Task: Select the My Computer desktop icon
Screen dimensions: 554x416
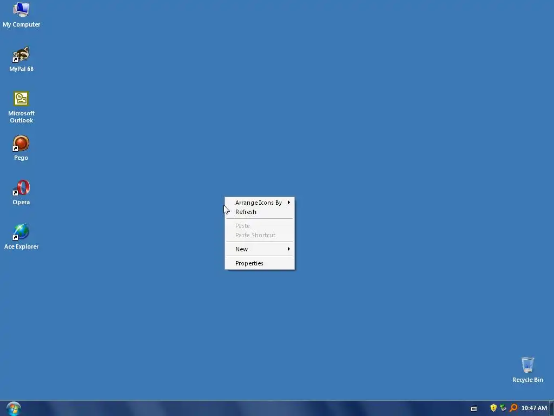Action: click(21, 15)
